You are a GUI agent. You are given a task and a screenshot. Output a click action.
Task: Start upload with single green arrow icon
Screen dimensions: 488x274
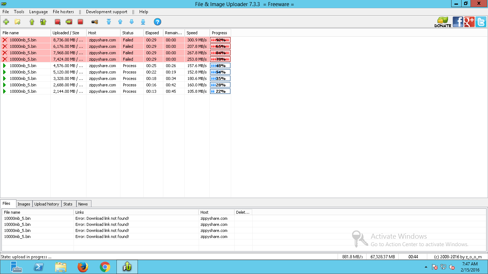pos(32,22)
